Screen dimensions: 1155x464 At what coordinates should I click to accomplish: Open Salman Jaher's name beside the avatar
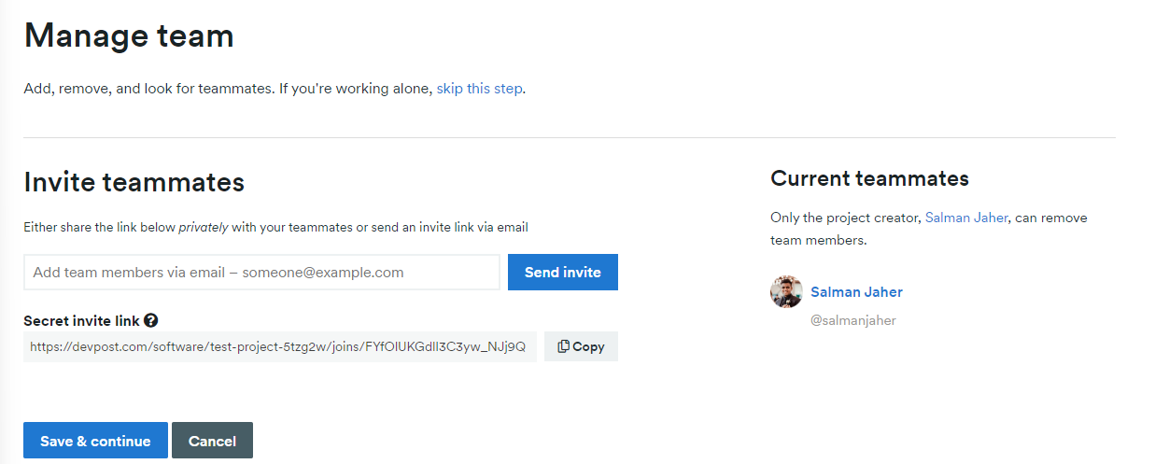click(856, 292)
